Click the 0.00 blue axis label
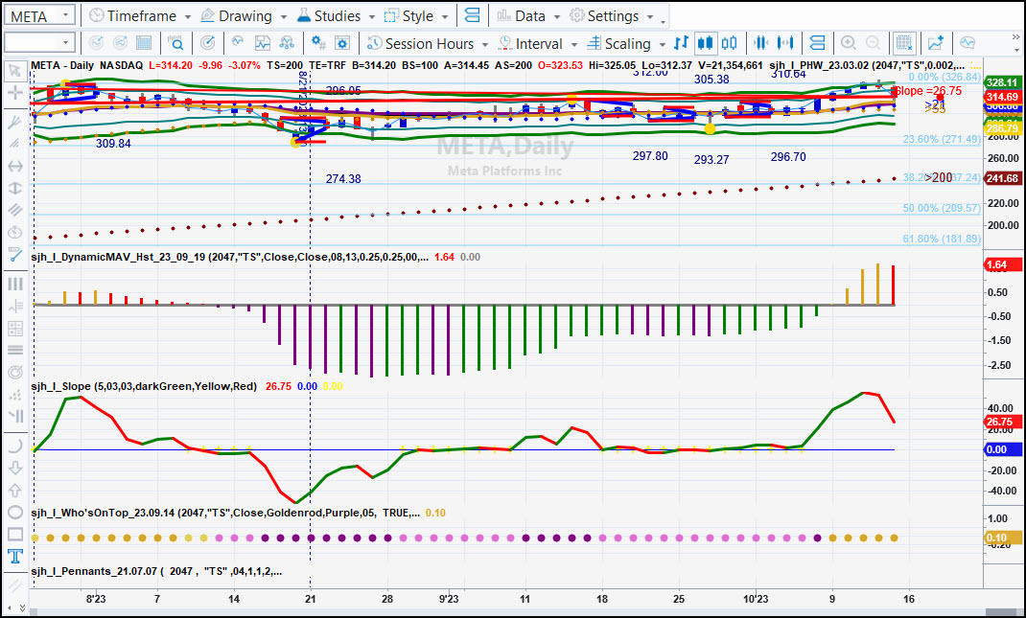 [x=1002, y=449]
